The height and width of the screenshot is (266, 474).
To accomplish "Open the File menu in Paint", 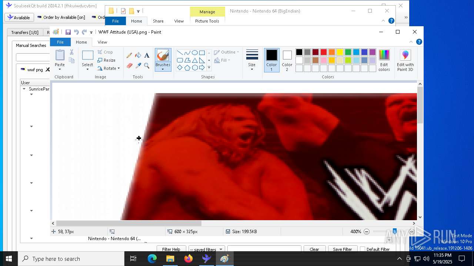I will 60,42.
